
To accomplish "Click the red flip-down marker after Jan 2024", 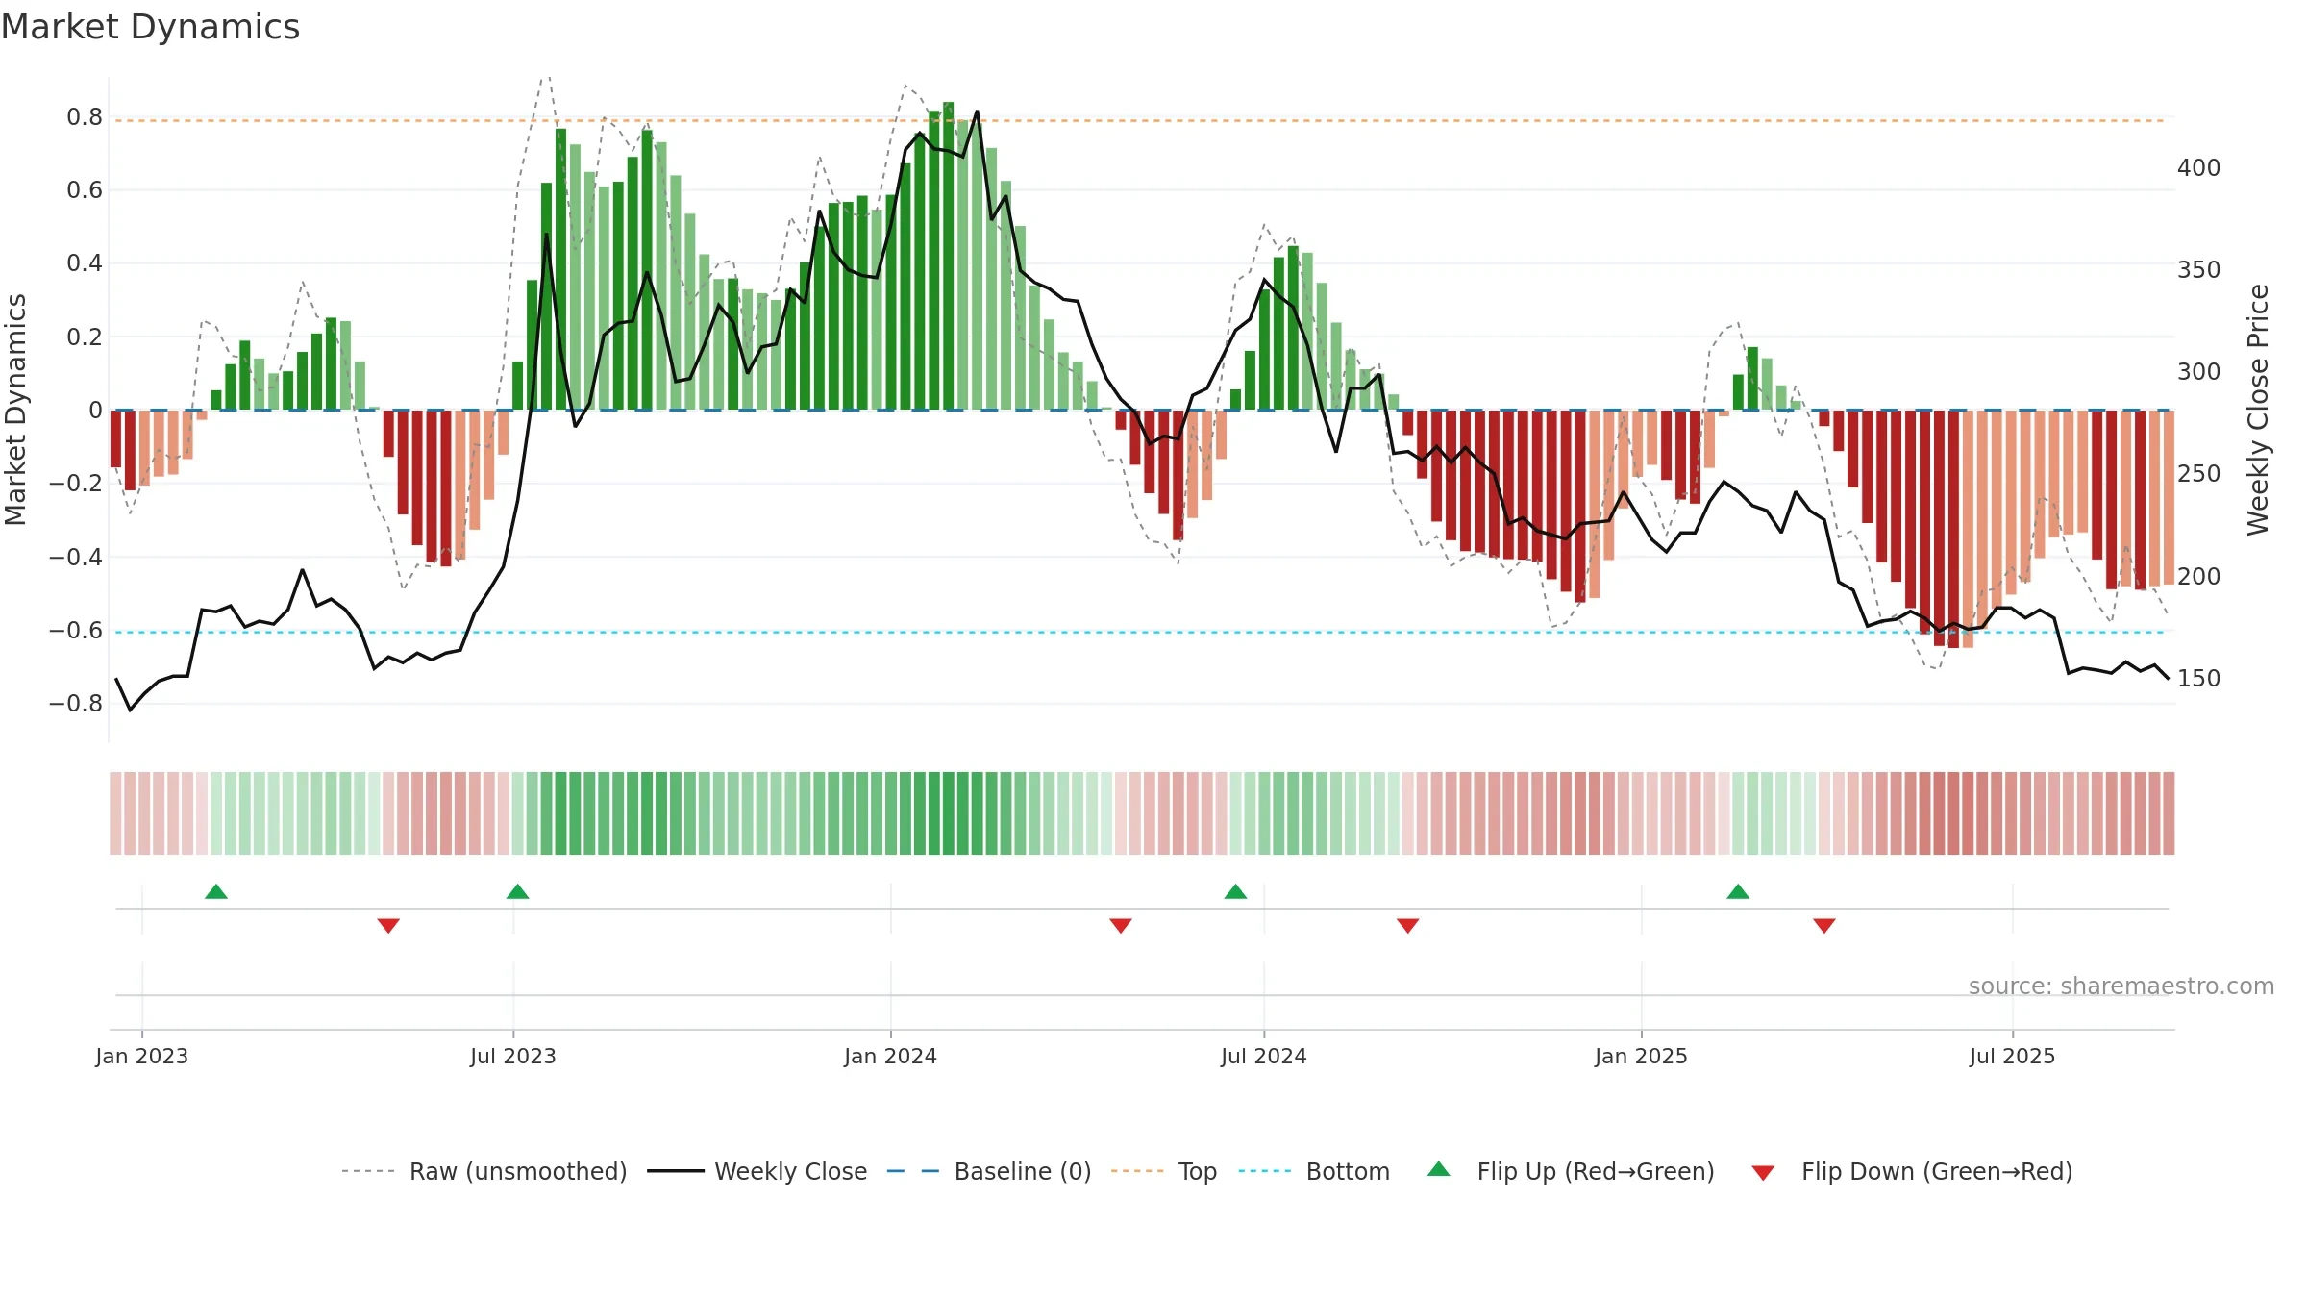I will (1121, 926).
